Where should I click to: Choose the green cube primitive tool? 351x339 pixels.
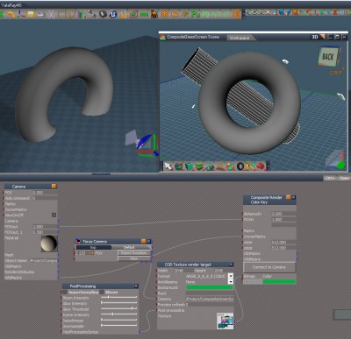[x=190, y=166]
